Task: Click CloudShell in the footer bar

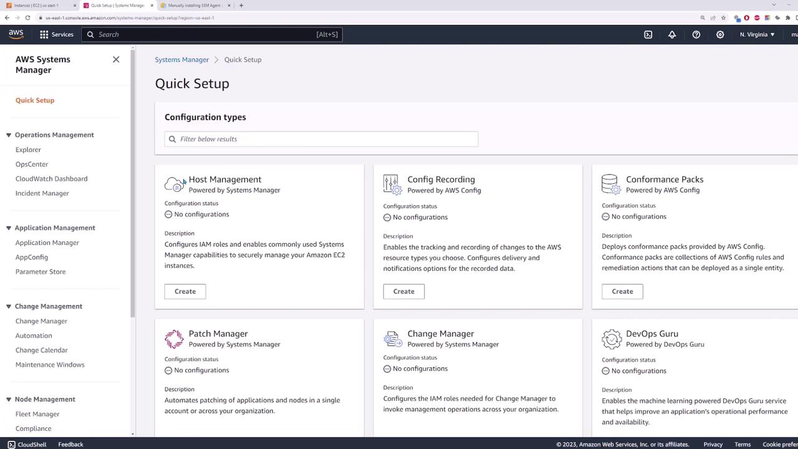Action: pos(27,444)
